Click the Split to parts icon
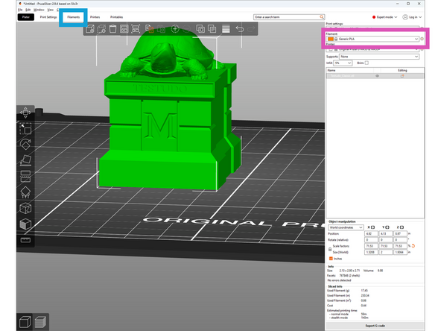Screen dimensions: 441x331 pyautogui.click(x=212, y=29)
